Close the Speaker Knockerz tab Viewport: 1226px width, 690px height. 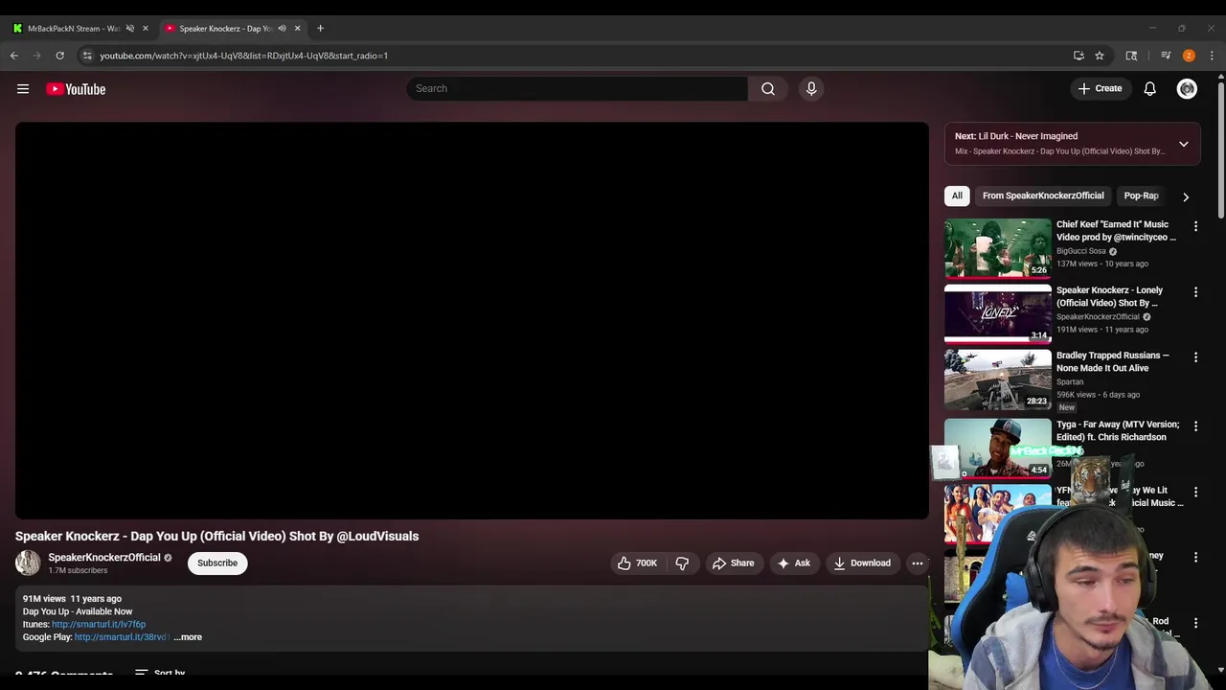[x=297, y=28]
